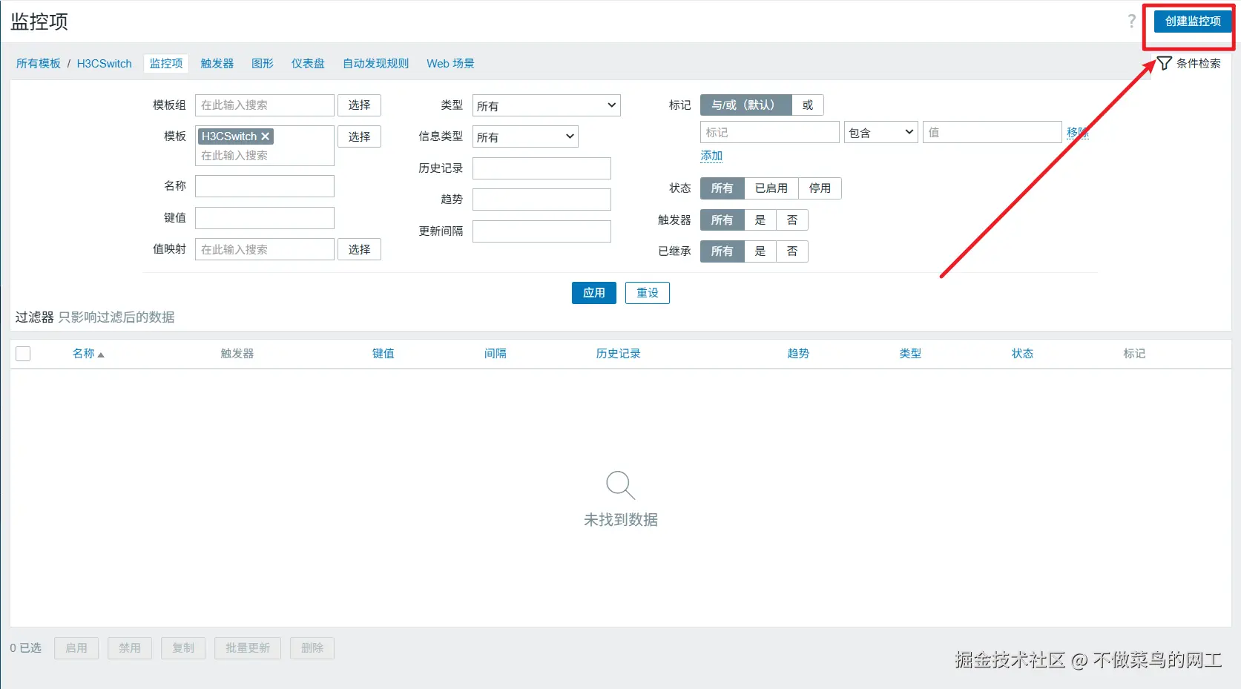The width and height of the screenshot is (1241, 689).
Task: Click the help question mark icon
Action: pyautogui.click(x=1131, y=21)
